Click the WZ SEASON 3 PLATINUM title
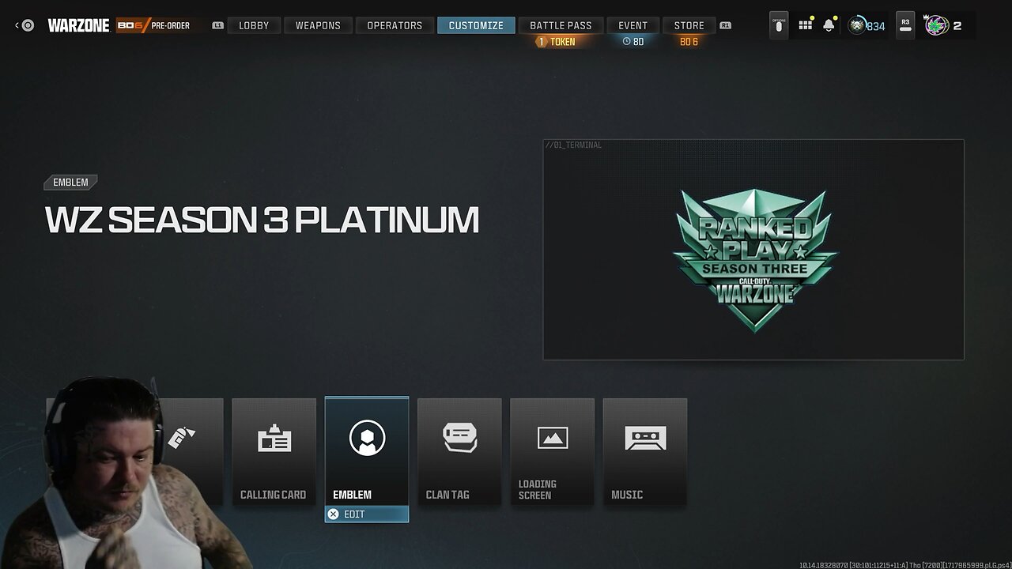The image size is (1012, 569). [x=262, y=220]
